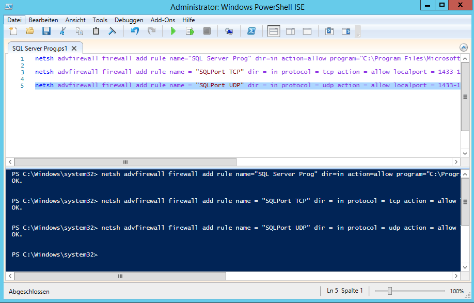Save the script with the floppy disk icon
474x303 pixels.
[46, 31]
